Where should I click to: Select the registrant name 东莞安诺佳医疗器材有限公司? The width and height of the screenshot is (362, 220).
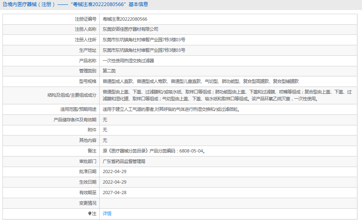(x=131, y=29)
